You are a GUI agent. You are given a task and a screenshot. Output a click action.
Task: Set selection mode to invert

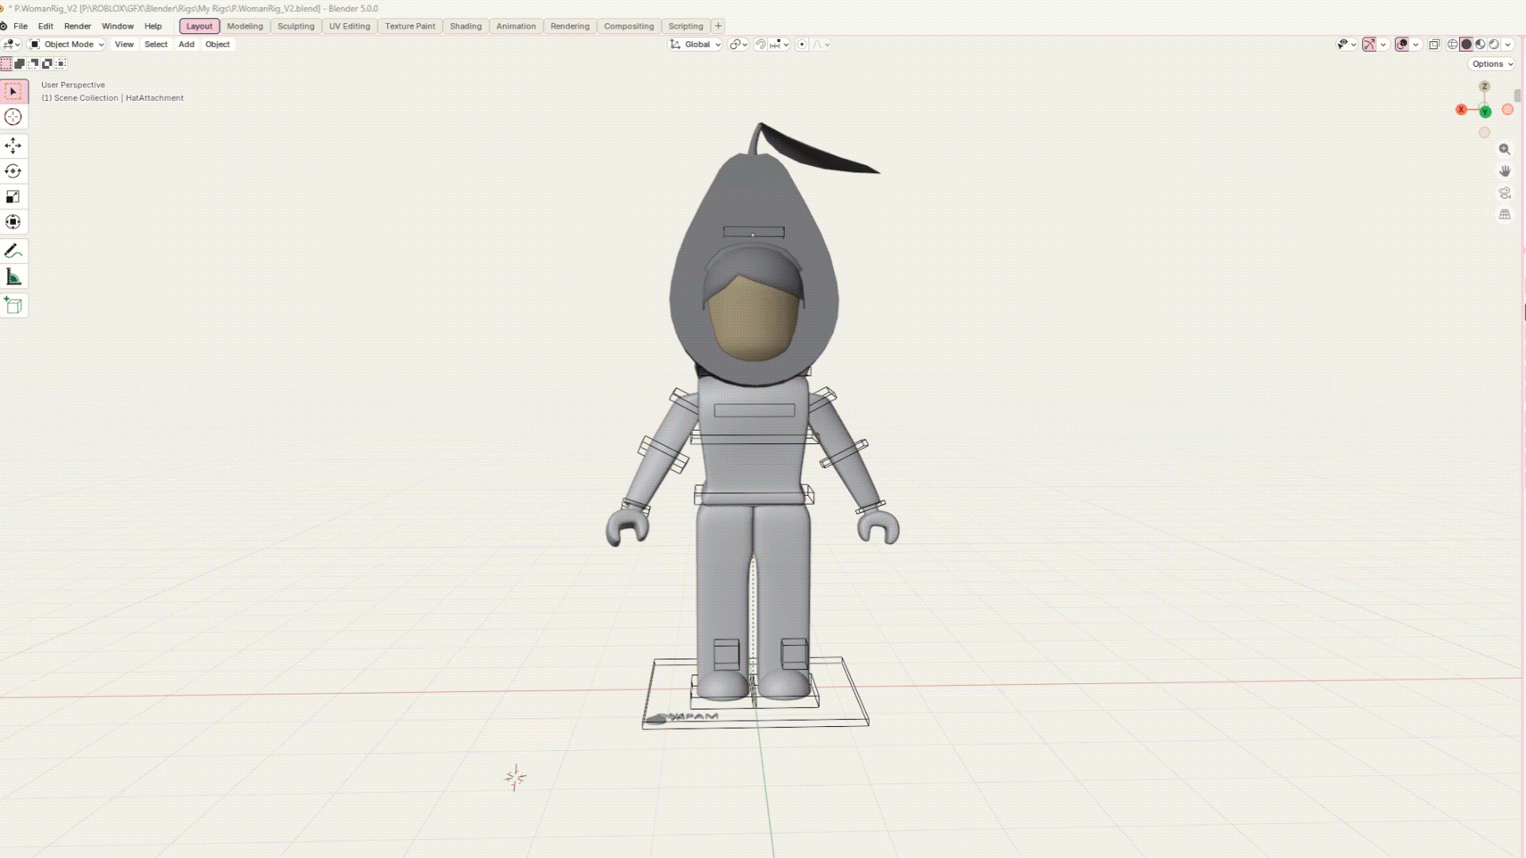click(47, 64)
